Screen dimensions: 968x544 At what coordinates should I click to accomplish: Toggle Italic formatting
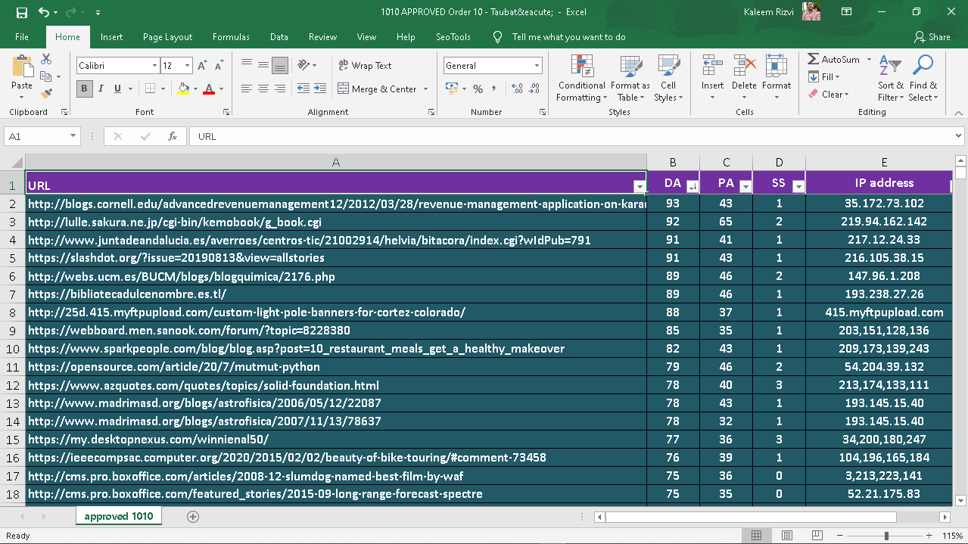tap(101, 89)
